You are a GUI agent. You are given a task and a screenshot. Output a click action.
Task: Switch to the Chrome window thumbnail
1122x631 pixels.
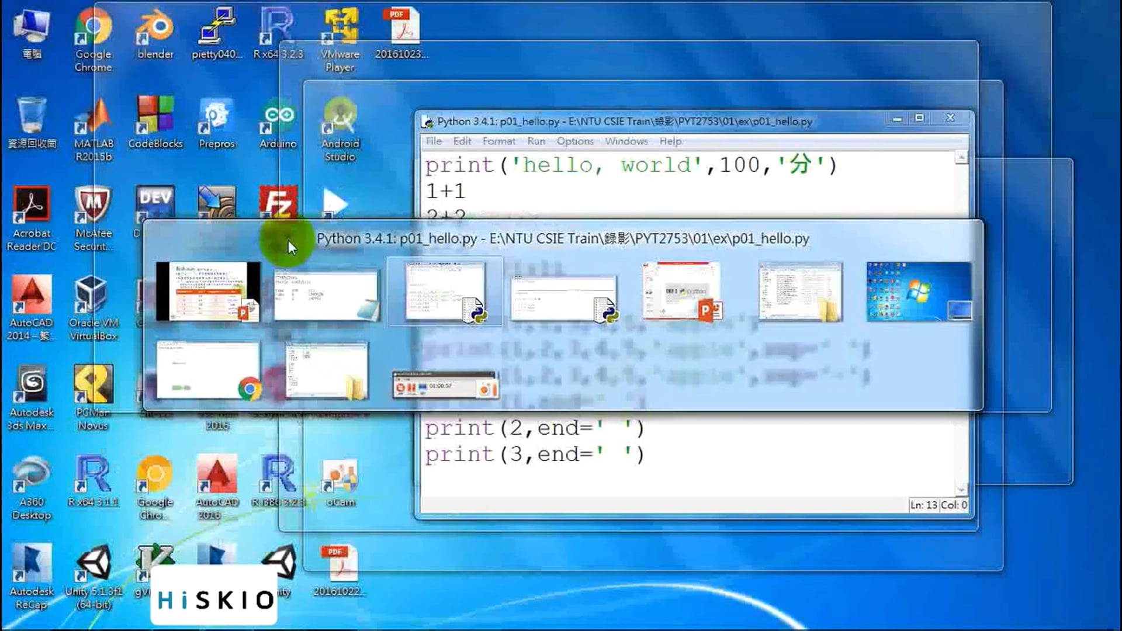pyautogui.click(x=208, y=370)
